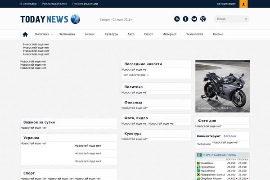Click the Ощадбанк bank icon
The width and height of the screenshot is (270, 180).
click(198, 163)
